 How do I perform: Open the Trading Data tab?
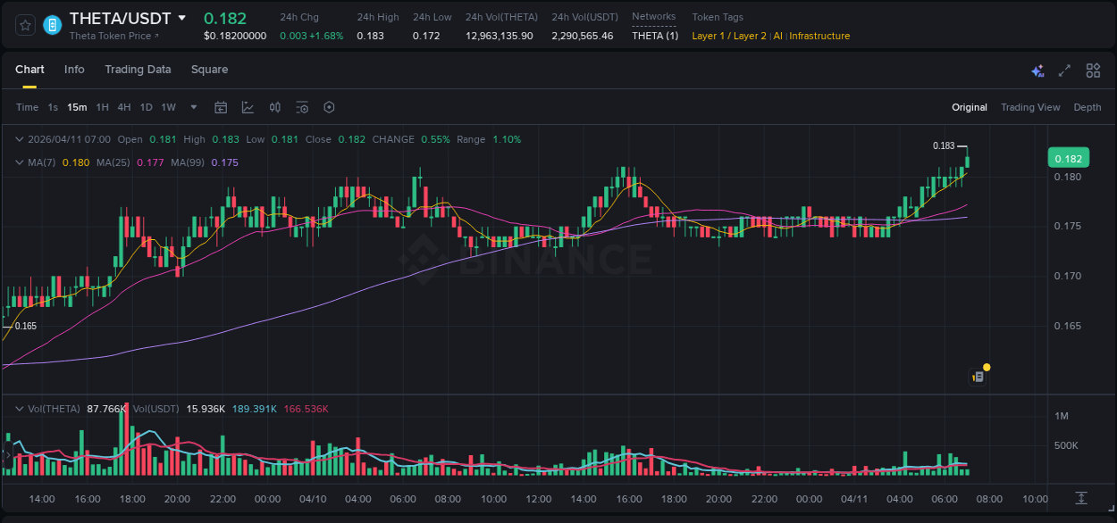138,70
